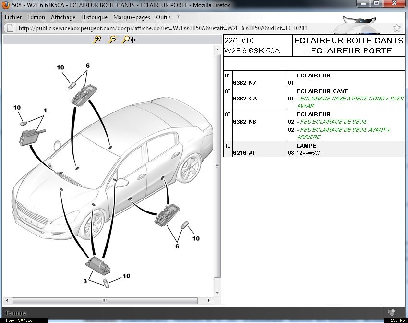
Task: Open the Outils menu
Action: point(163,17)
